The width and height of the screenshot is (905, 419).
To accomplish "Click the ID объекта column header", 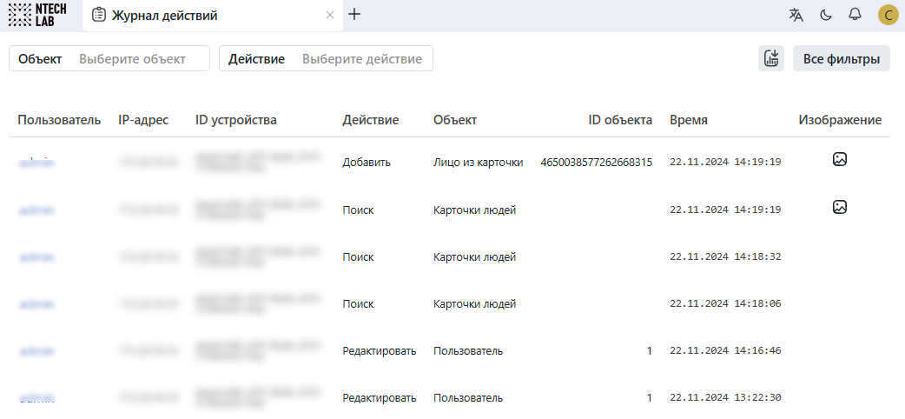I will [620, 120].
